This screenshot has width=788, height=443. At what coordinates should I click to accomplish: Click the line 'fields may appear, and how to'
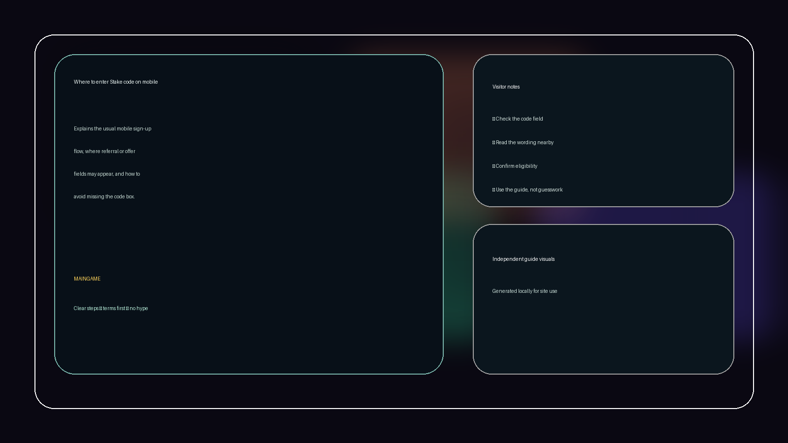pos(107,174)
